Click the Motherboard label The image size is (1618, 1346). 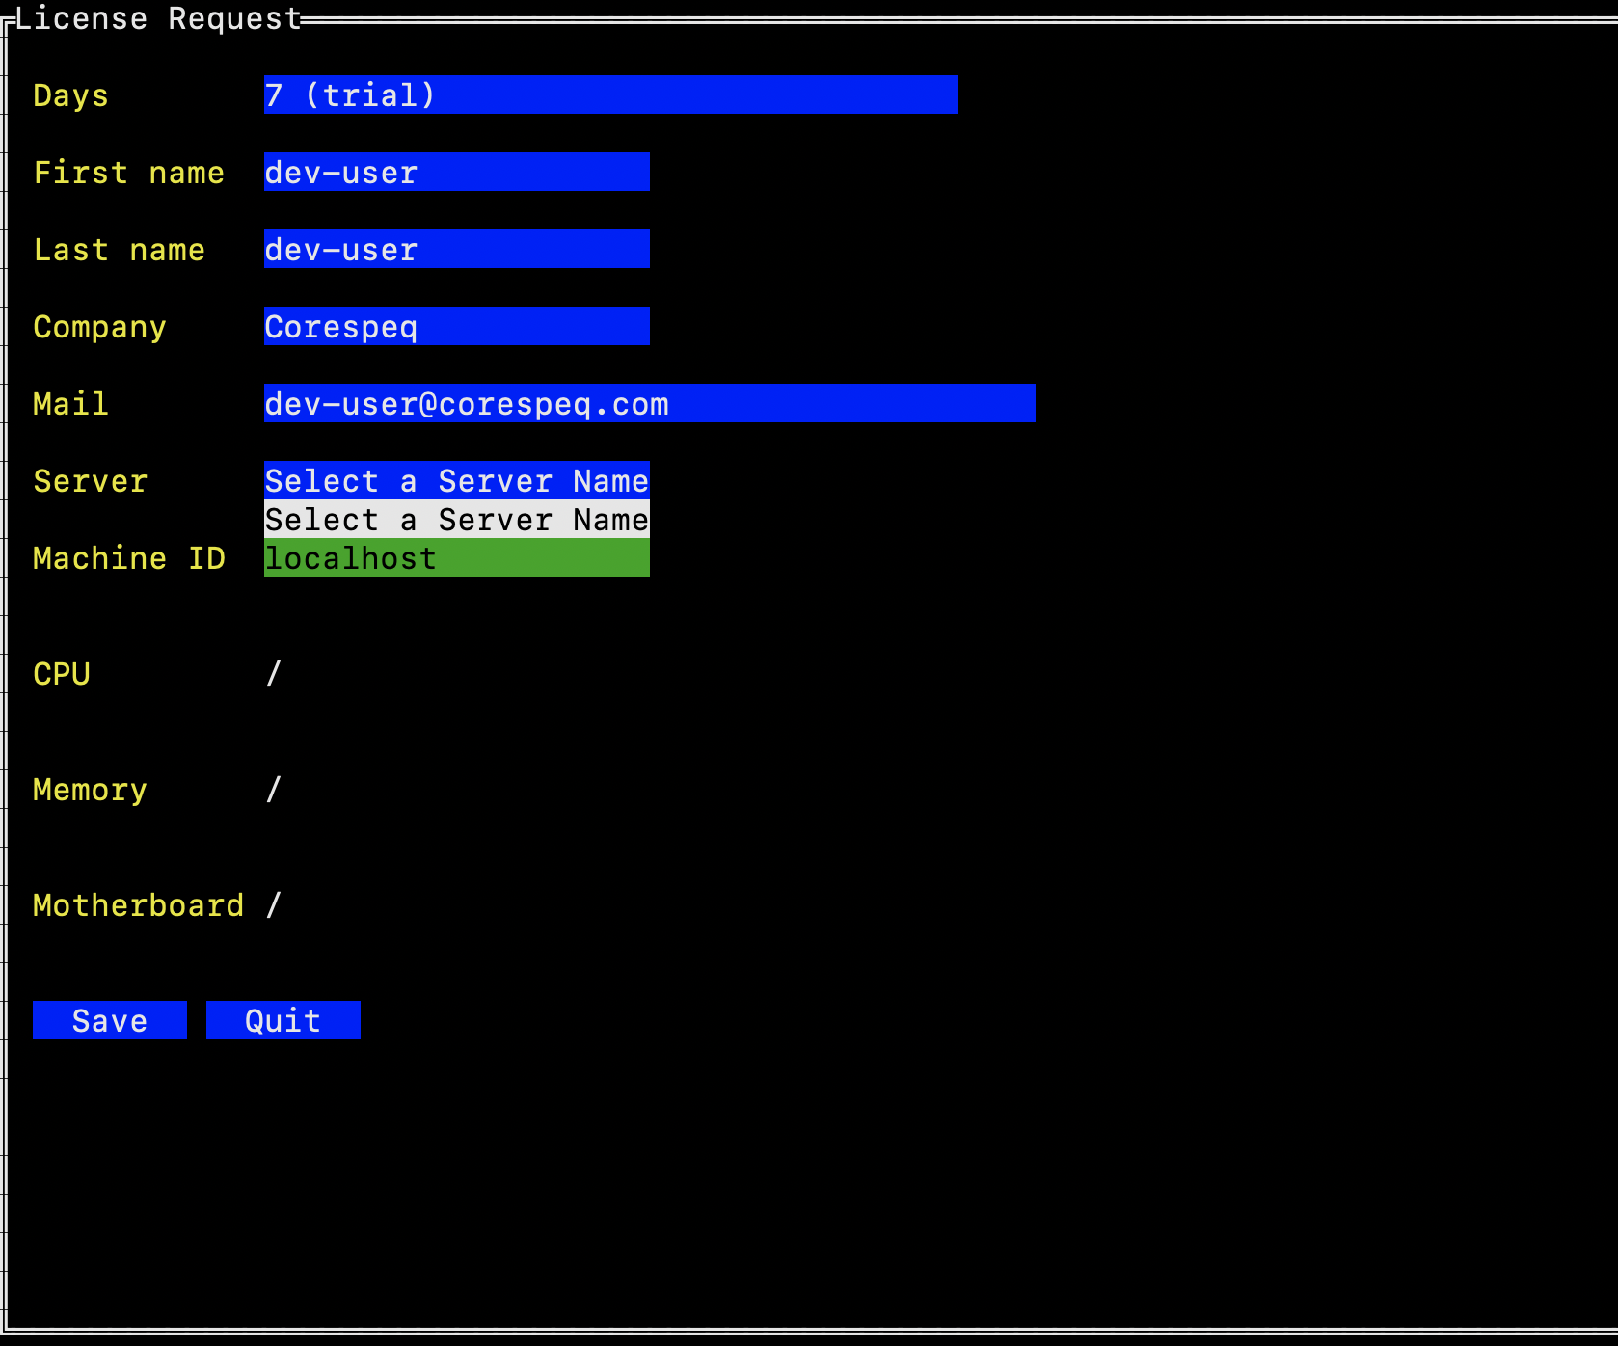click(138, 905)
